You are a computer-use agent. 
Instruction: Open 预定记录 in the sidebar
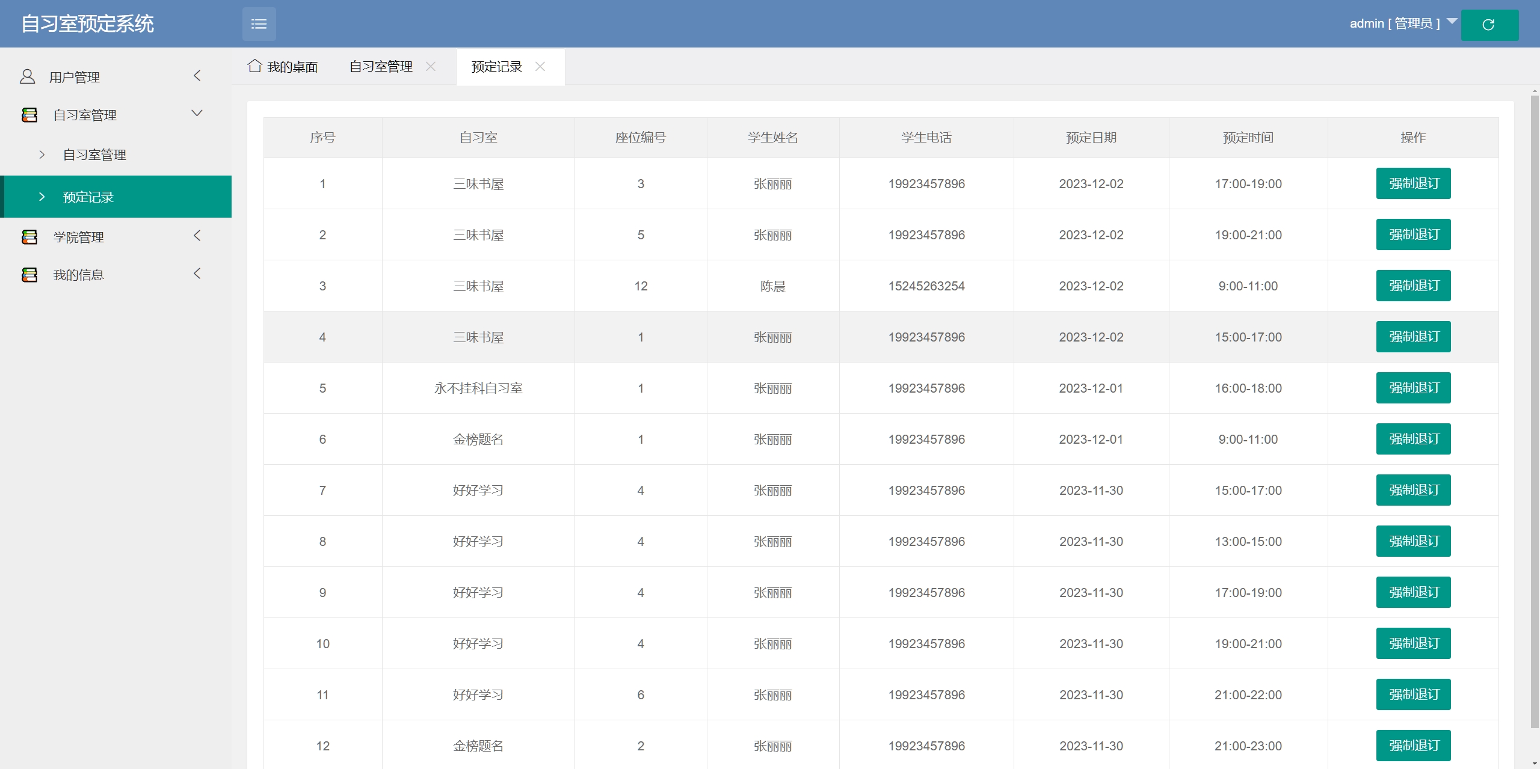click(x=115, y=197)
